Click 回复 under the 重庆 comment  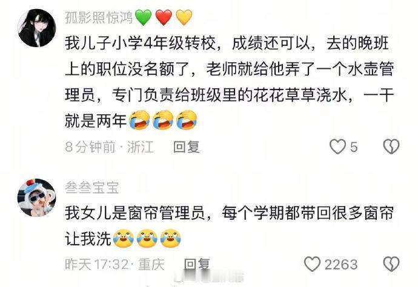197,264
